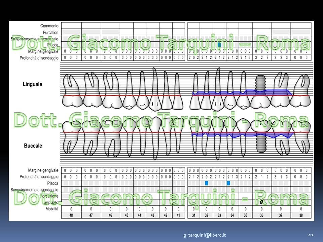Click the upper Furcation box for tooth 47
Screen dimensions: 323x242
[91, 32]
